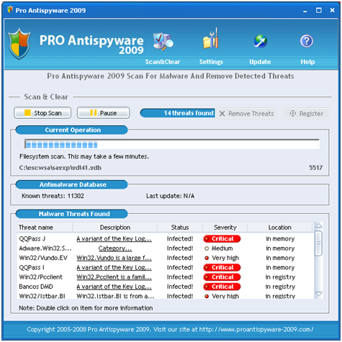The height and width of the screenshot is (342, 342).
Task: Click the Remove Threats button
Action: [x=246, y=114]
